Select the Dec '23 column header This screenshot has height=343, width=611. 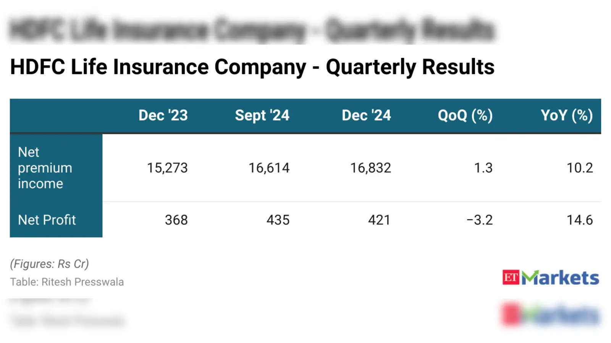[163, 115]
